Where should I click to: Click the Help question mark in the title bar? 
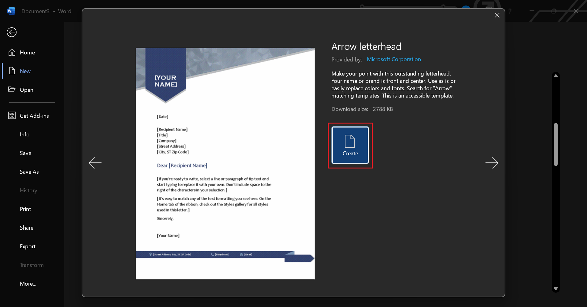pos(510,11)
